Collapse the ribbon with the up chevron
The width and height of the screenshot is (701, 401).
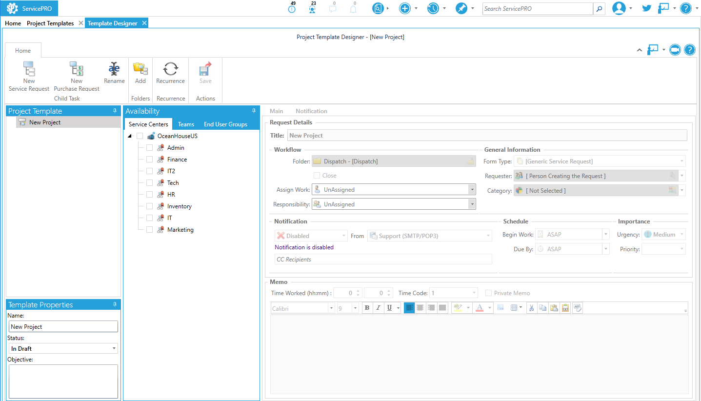point(640,50)
